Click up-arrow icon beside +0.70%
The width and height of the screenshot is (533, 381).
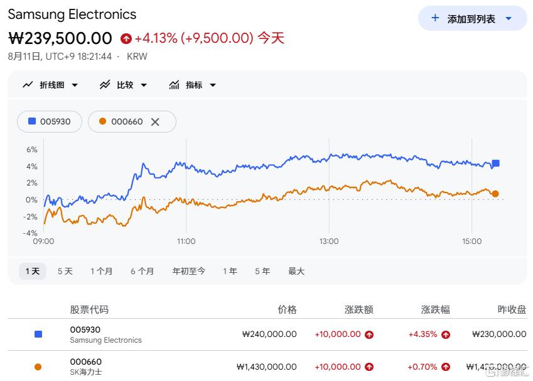coord(446,367)
